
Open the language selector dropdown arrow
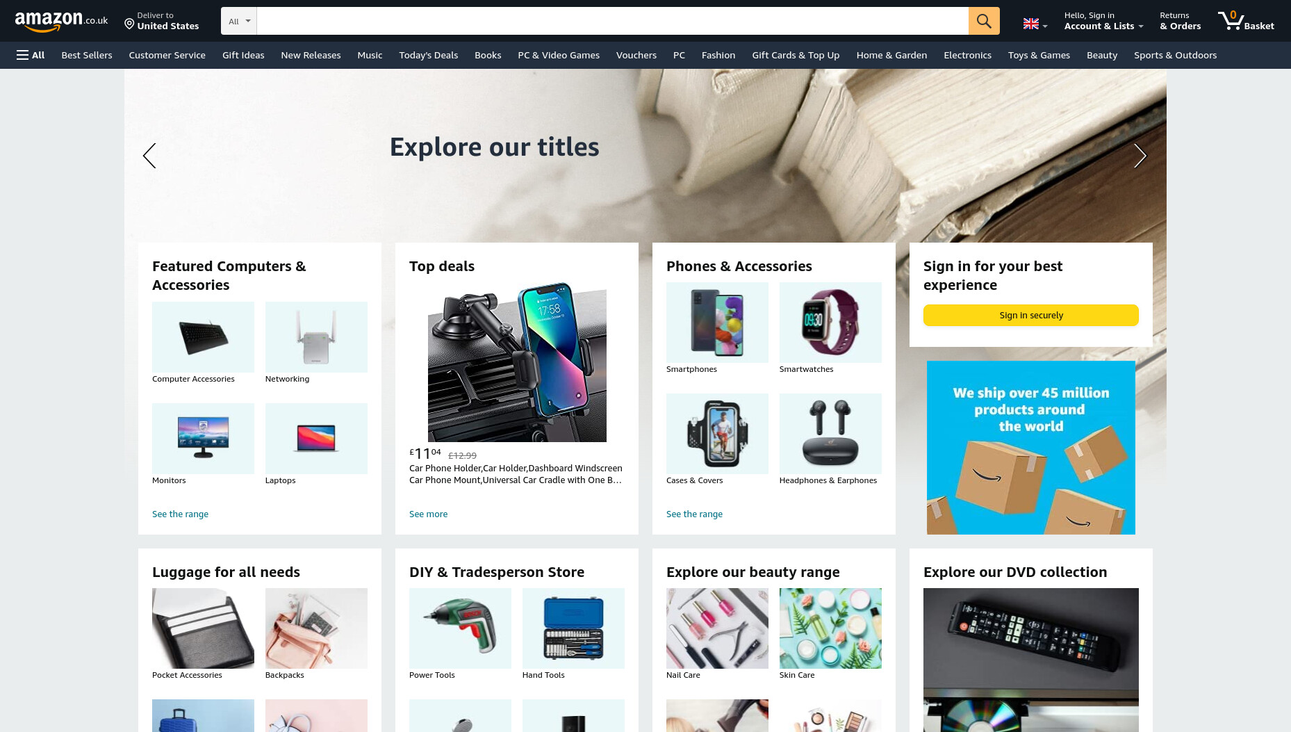pyautogui.click(x=1045, y=26)
